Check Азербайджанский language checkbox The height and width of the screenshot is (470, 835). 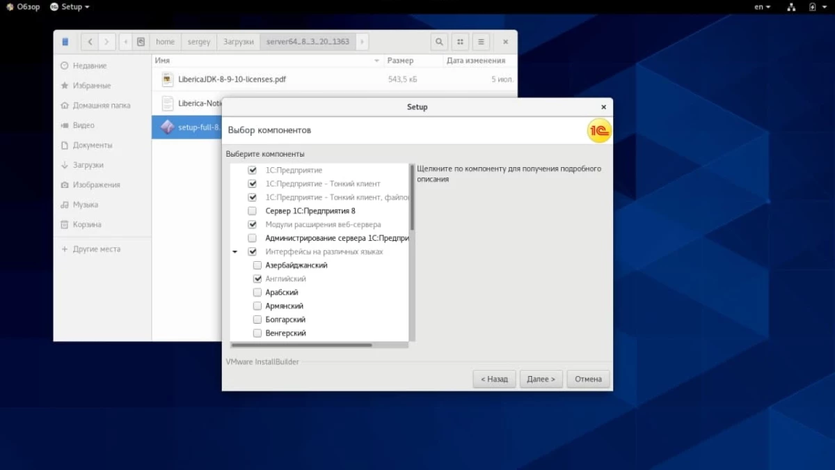pyautogui.click(x=257, y=265)
